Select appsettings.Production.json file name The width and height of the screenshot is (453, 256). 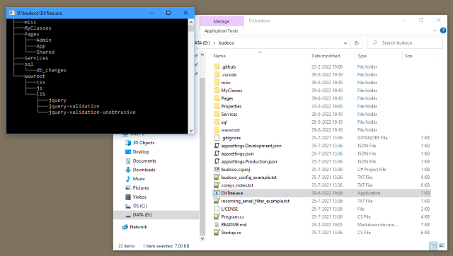click(249, 161)
